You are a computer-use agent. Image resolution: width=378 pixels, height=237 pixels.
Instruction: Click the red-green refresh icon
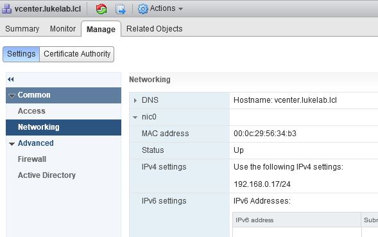(101, 9)
